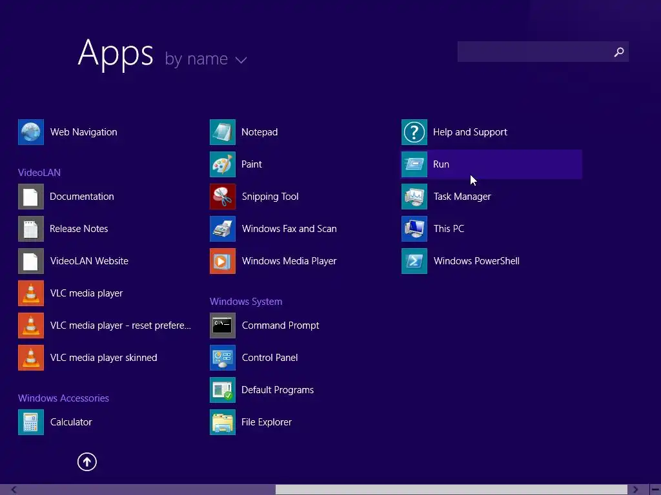Image resolution: width=661 pixels, height=495 pixels.
Task: Open the Calculator icon
Action: 31,422
